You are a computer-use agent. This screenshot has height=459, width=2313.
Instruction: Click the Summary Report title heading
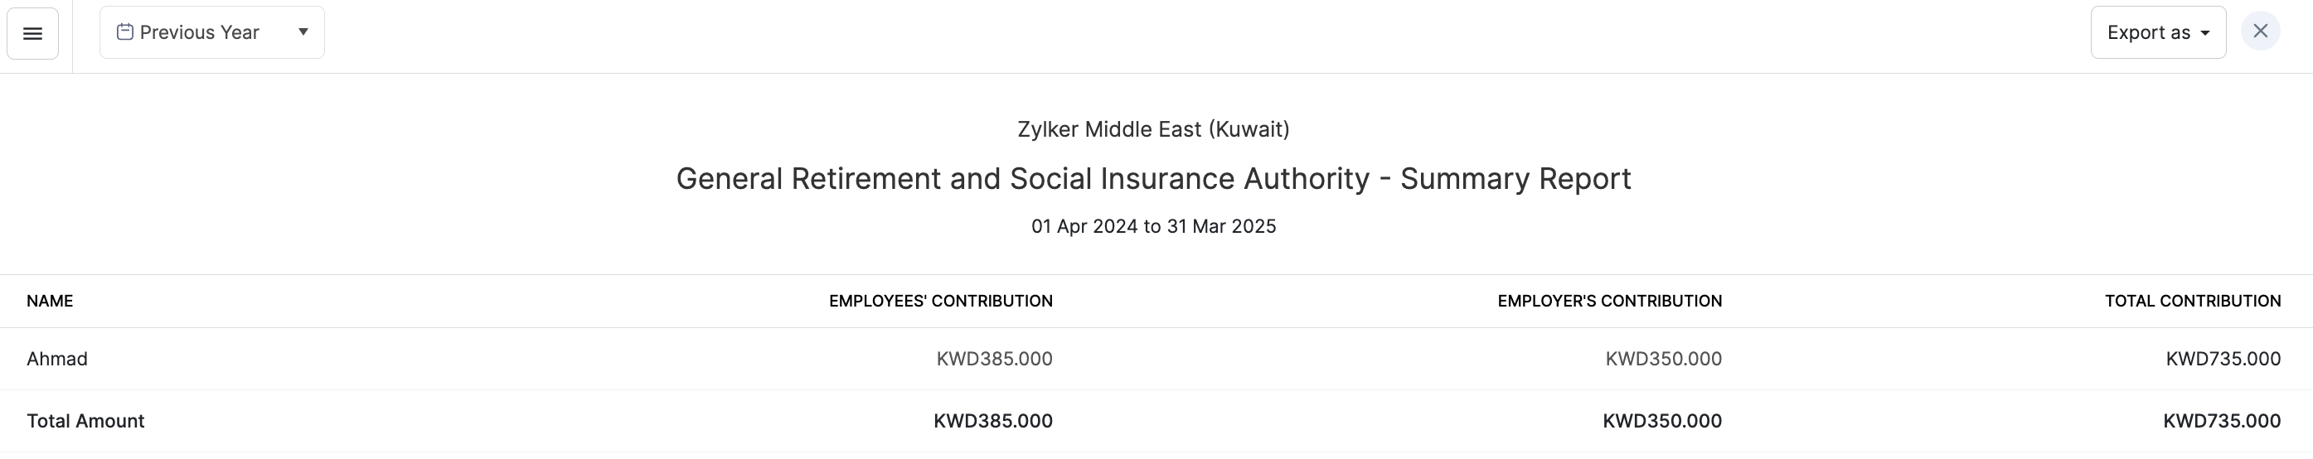click(x=1153, y=178)
